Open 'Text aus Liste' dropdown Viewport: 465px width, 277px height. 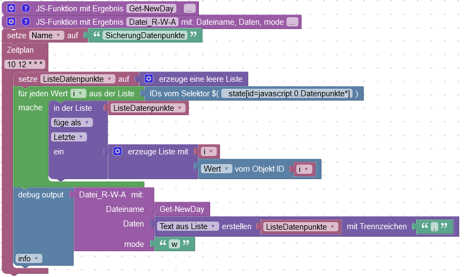188,226
